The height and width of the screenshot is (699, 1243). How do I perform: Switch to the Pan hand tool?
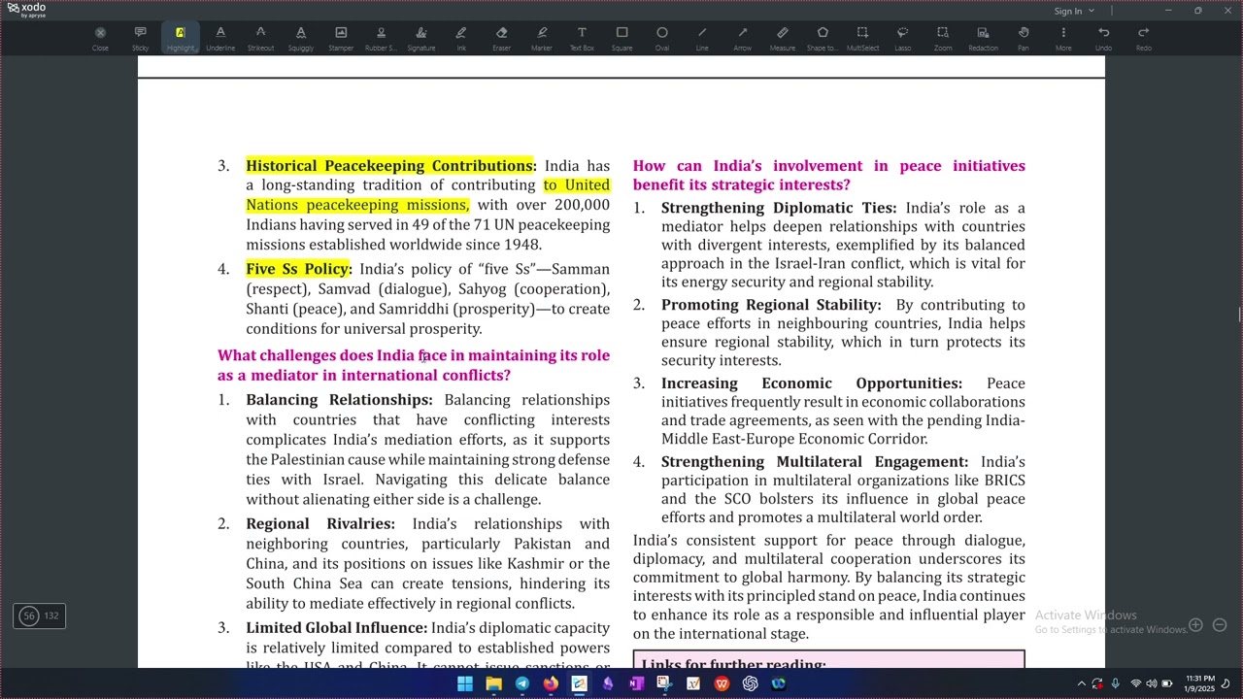[1024, 38]
